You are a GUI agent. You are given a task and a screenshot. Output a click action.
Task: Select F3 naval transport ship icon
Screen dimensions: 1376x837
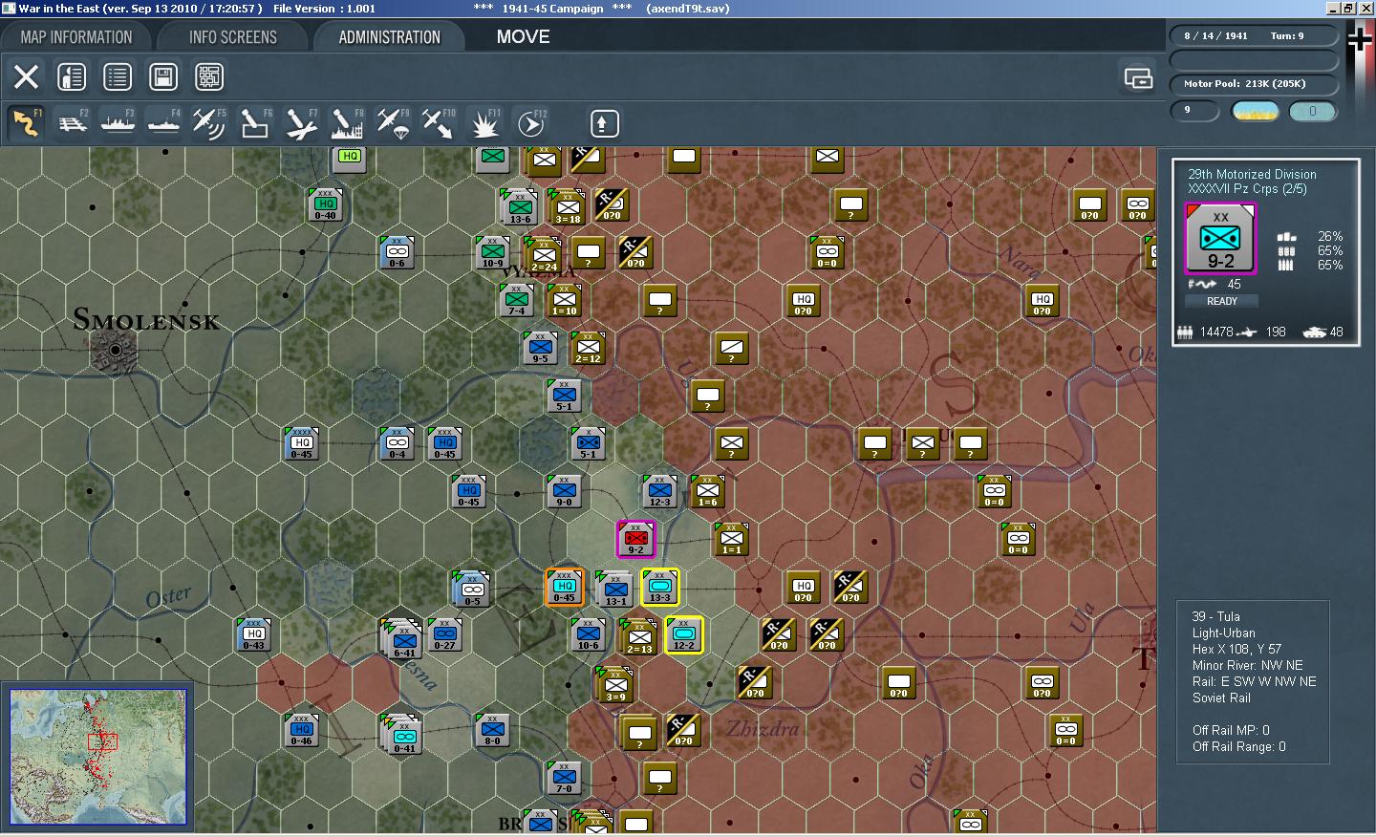(x=118, y=123)
